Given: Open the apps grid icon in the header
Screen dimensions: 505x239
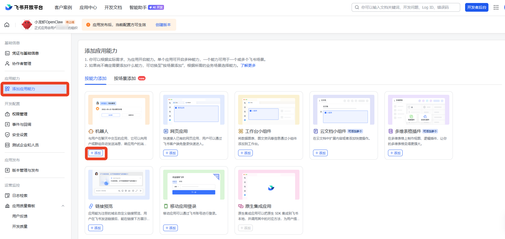Looking at the screenshot, I should click(496, 7).
